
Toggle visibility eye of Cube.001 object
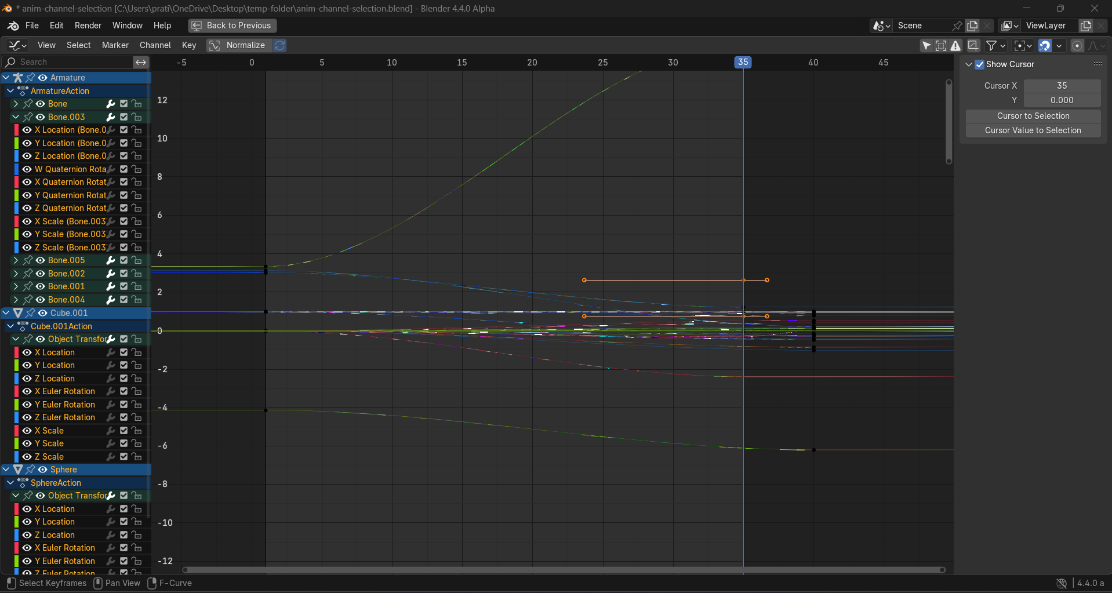pos(42,313)
